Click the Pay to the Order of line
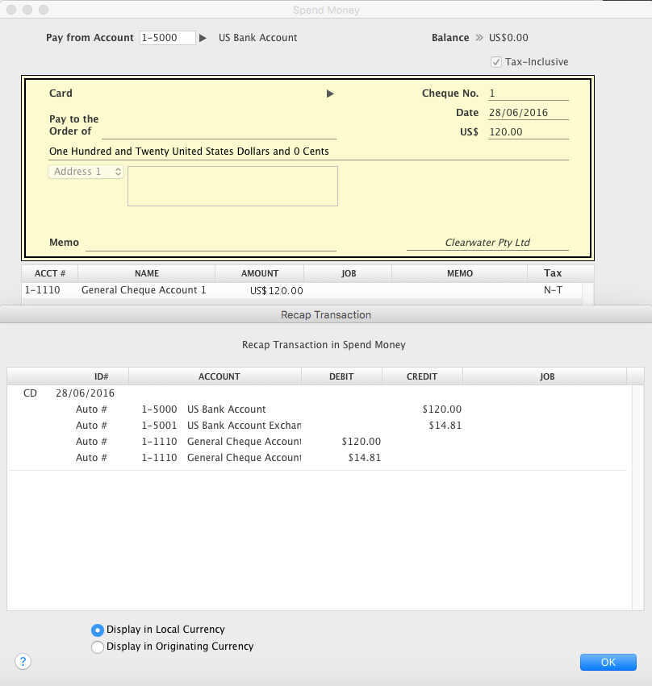The width and height of the screenshot is (652, 686). click(218, 131)
